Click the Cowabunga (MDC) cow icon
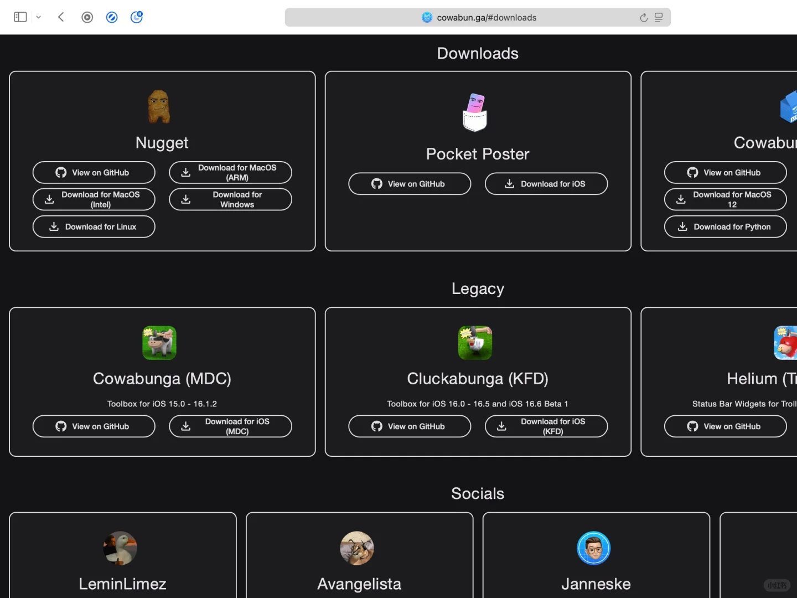Image resolution: width=797 pixels, height=598 pixels. click(159, 343)
